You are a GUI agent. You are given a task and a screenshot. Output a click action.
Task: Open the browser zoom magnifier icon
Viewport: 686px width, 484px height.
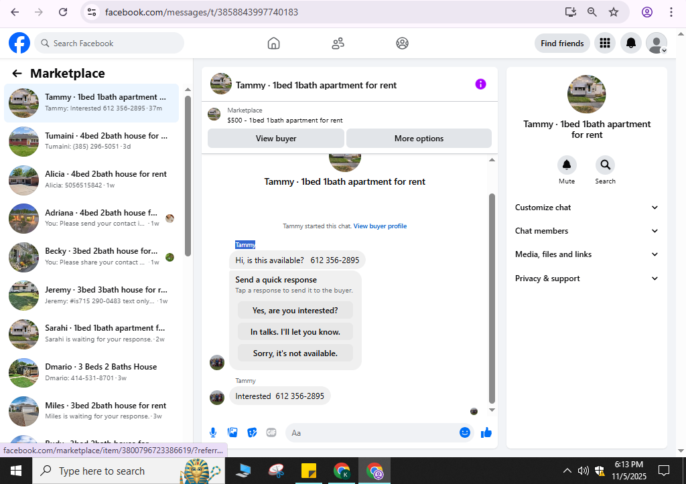point(592,12)
